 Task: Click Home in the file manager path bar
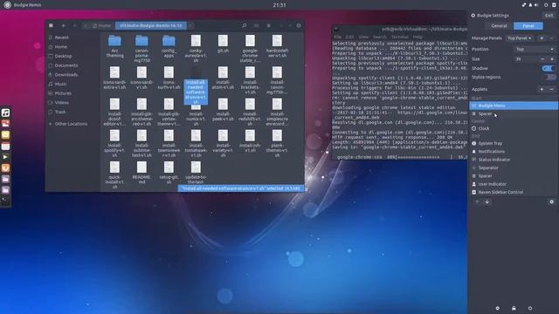[102, 25]
